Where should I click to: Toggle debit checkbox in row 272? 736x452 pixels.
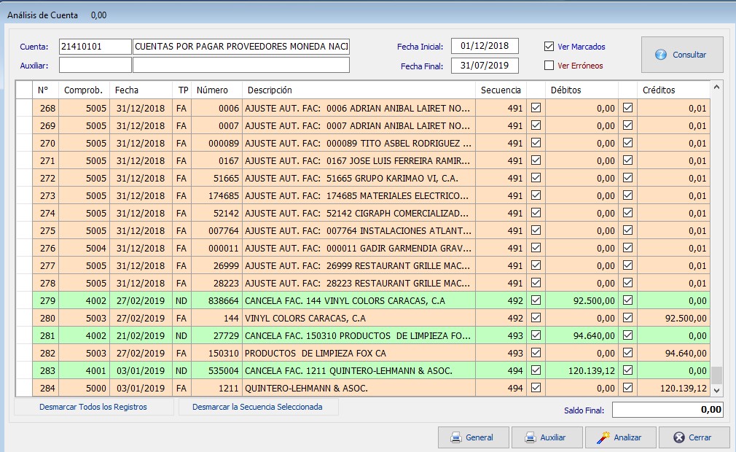pos(536,178)
